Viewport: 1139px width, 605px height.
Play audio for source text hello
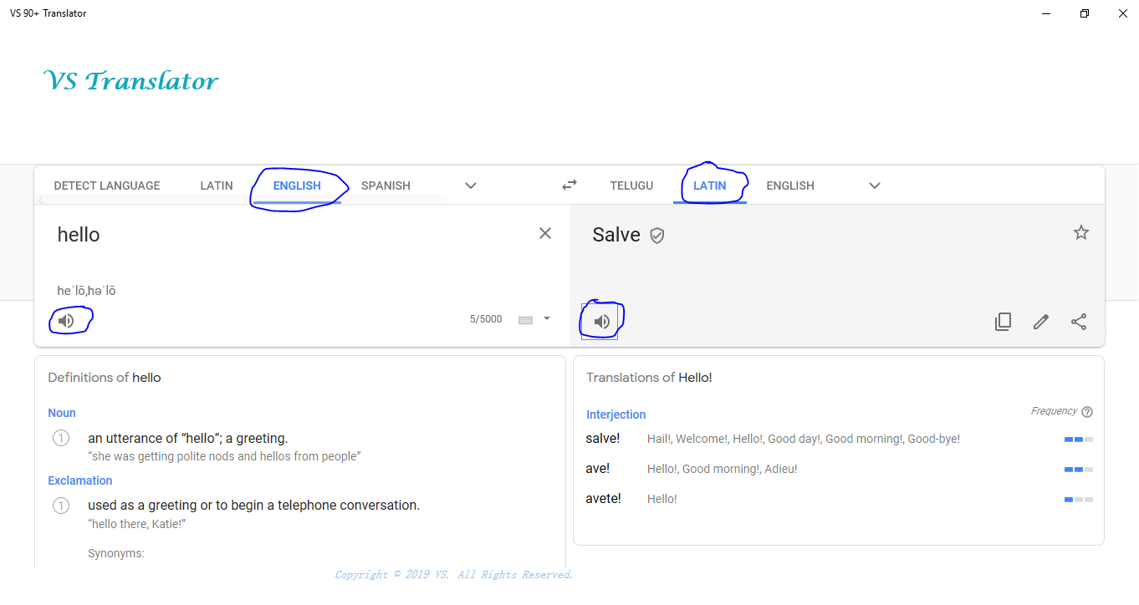coord(66,321)
